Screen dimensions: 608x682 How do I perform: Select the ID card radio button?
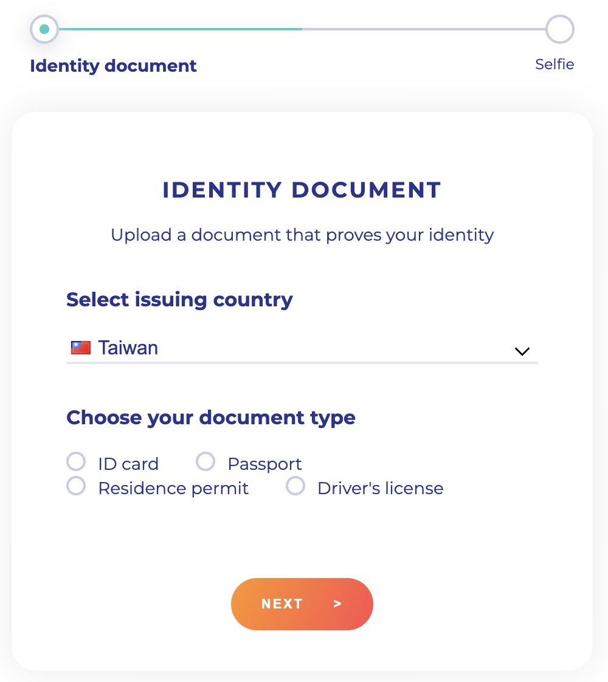coord(76,461)
